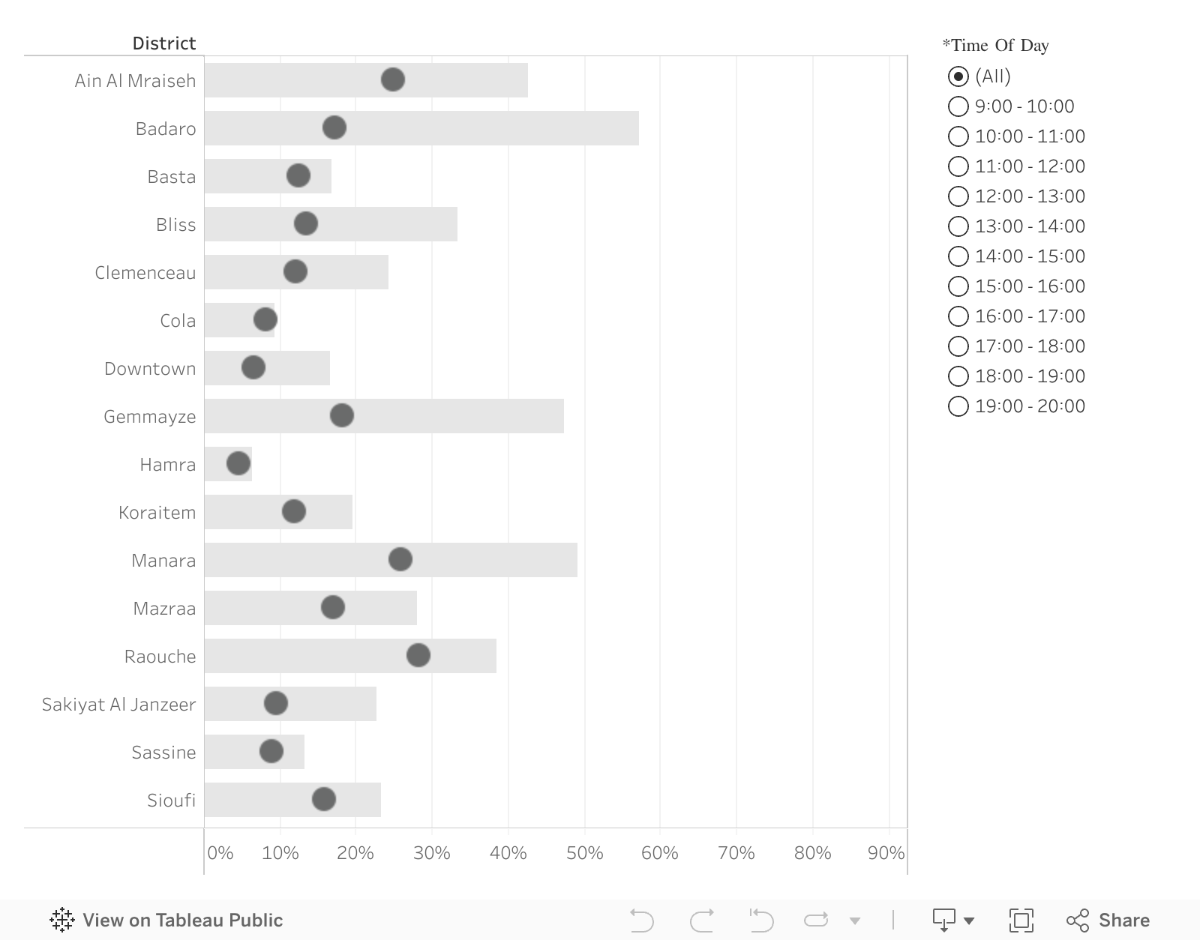This screenshot has height=940, width=1200.
Task: Select the 9:00 - 10:00 time option
Action: [x=958, y=106]
